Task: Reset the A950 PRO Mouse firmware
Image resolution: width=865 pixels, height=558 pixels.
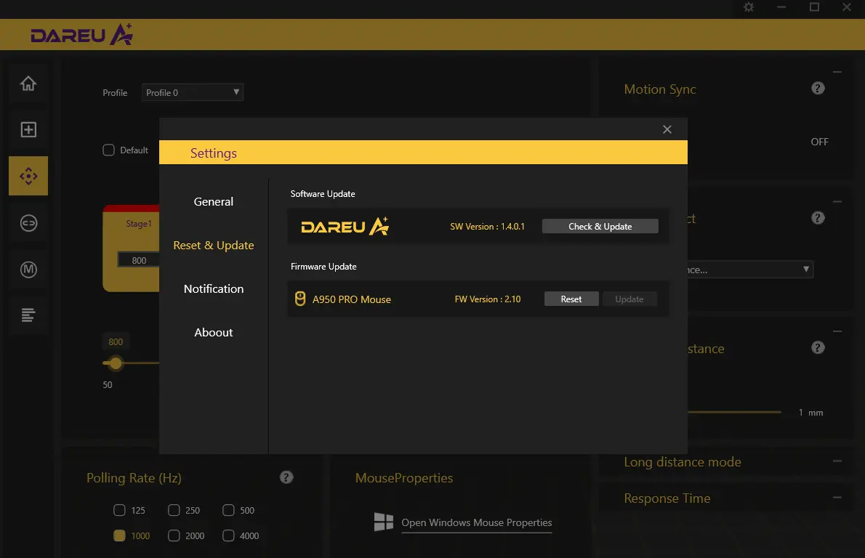Action: click(571, 299)
